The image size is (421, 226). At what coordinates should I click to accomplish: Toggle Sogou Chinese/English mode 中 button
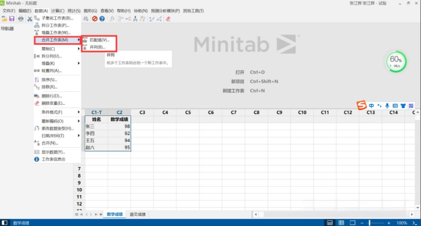tap(371, 106)
